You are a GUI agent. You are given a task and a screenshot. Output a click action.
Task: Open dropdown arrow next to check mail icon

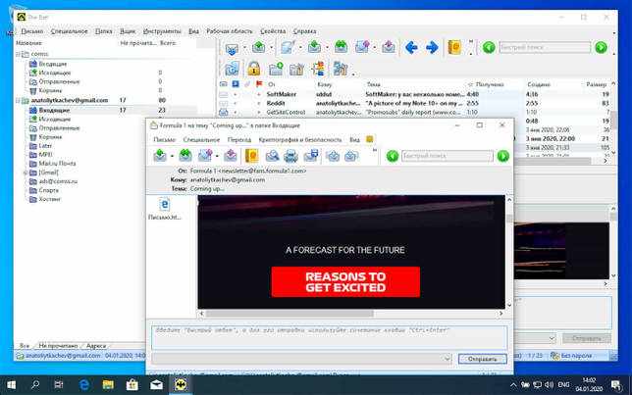click(244, 48)
